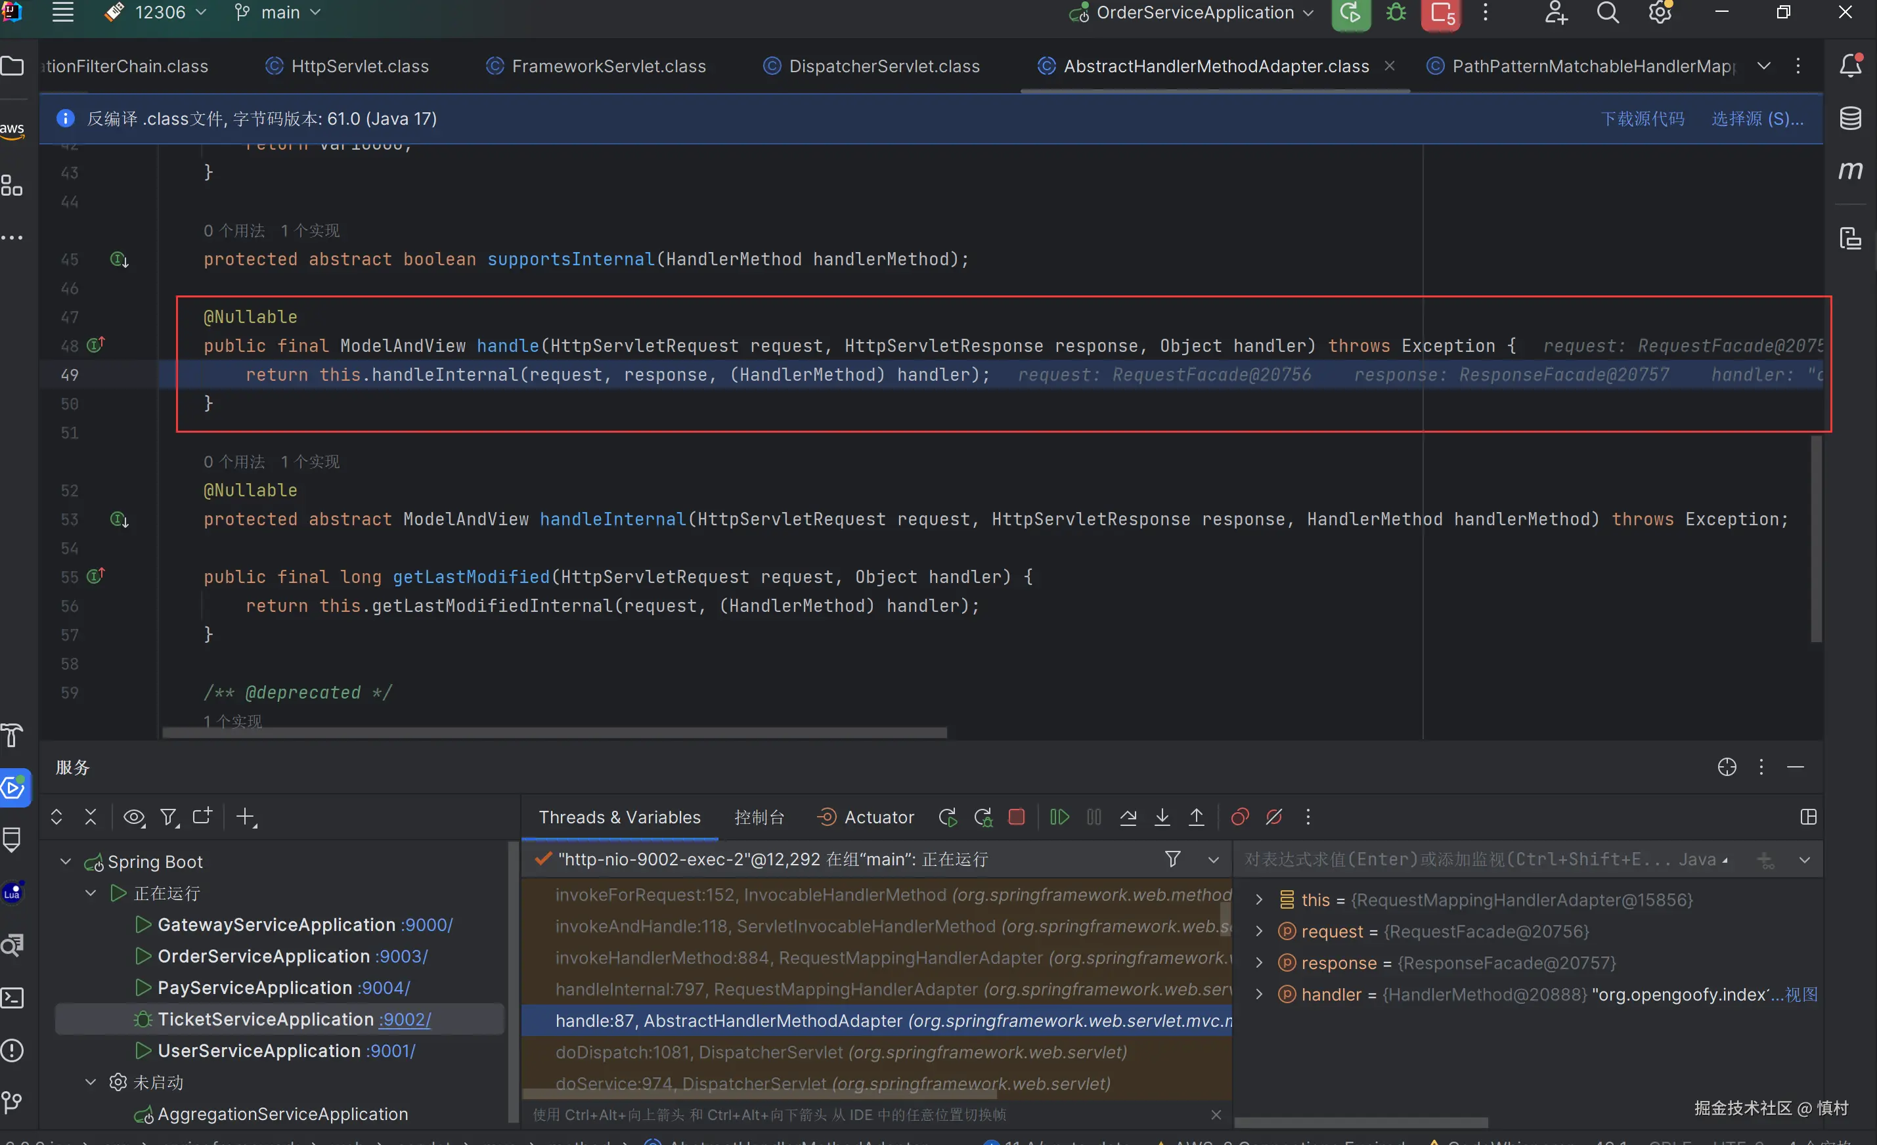Expand the handler variable node
The width and height of the screenshot is (1877, 1145).
coord(1259,994)
